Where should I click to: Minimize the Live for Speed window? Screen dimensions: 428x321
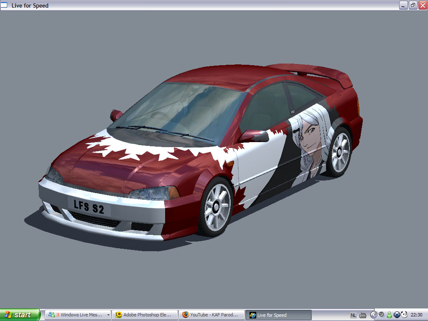point(403,5)
